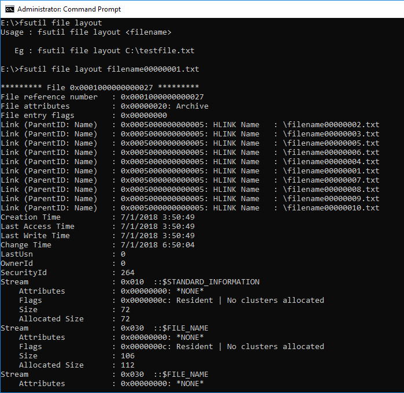The image size is (404, 393).
Task: Click the 'Last Access Time' row
Action: tap(98, 227)
